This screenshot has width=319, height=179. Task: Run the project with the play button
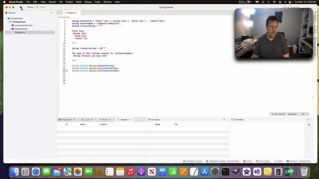21,7
